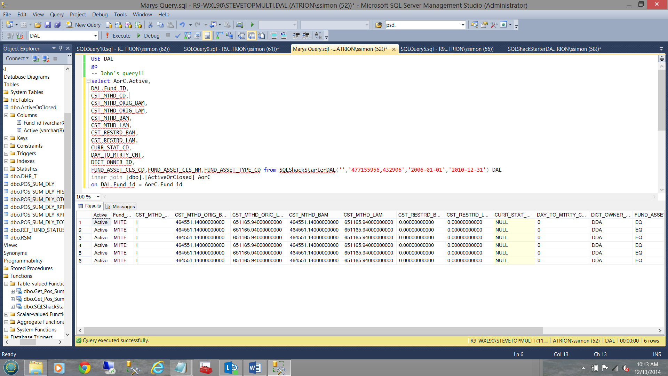Click the Save icon in toolbar
This screenshot has height=376, width=668.
point(48,25)
